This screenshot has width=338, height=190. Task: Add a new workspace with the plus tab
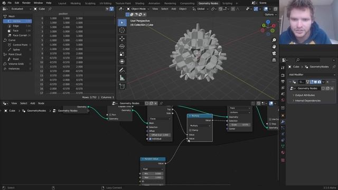(237, 3)
